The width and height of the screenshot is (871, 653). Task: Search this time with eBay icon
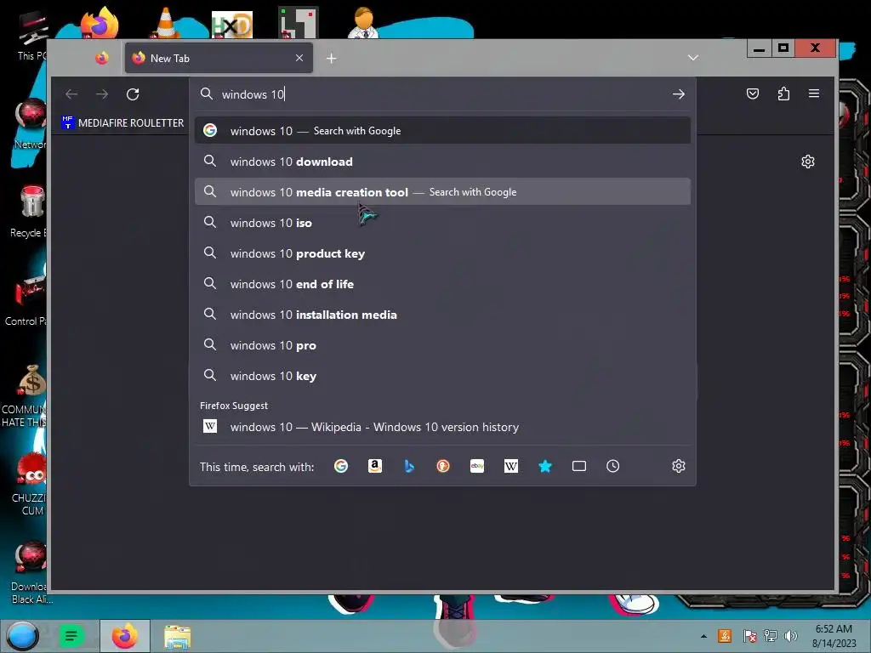(x=477, y=467)
